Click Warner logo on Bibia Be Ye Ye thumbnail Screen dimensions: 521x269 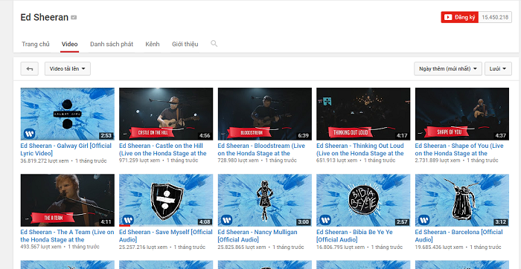[x=325, y=220]
